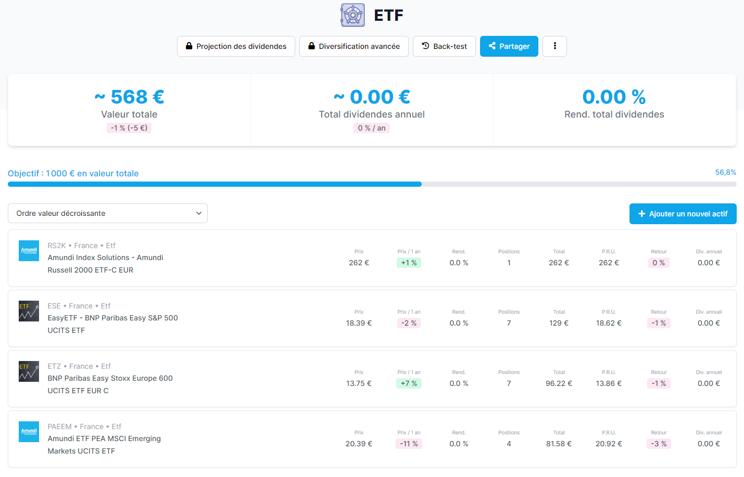The height and width of the screenshot is (477, 744).
Task: Select the ~ 568 € Valeur totale card
Action: point(129,110)
